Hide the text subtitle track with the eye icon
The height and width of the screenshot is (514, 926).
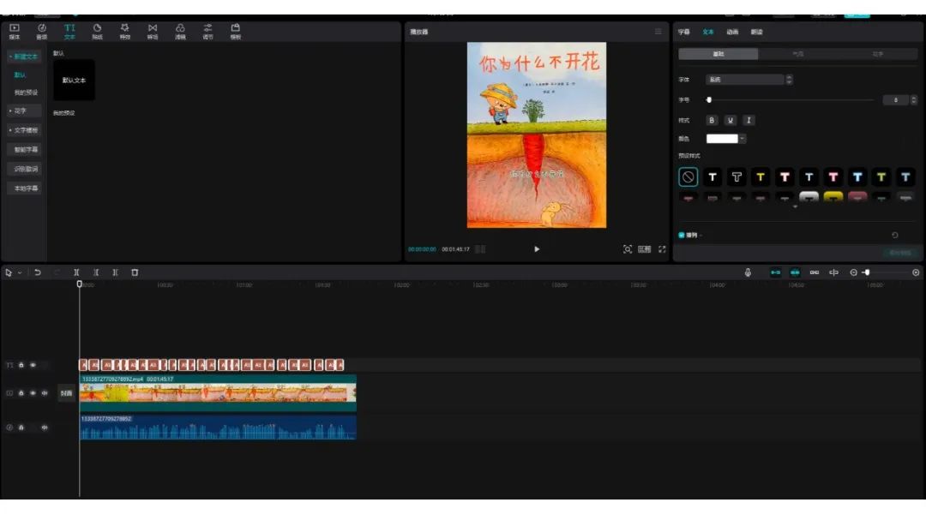pyautogui.click(x=33, y=365)
